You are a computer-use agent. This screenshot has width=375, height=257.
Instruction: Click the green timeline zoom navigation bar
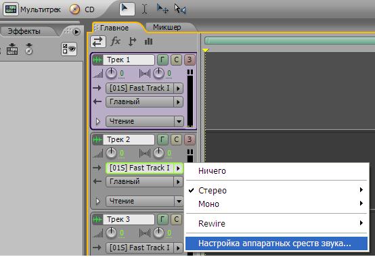tap(290, 41)
